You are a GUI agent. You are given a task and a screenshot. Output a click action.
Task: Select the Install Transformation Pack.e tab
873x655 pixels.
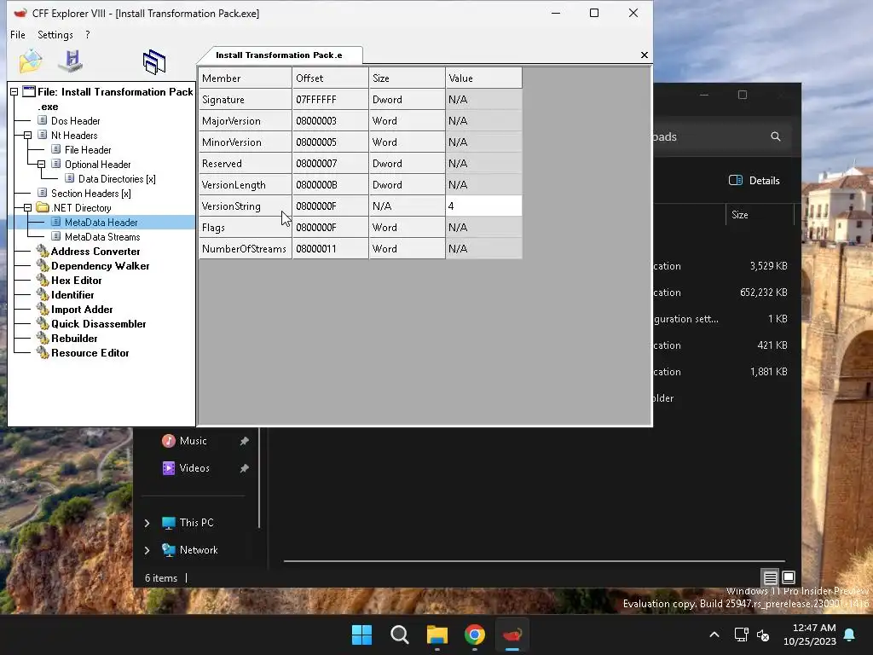click(280, 55)
